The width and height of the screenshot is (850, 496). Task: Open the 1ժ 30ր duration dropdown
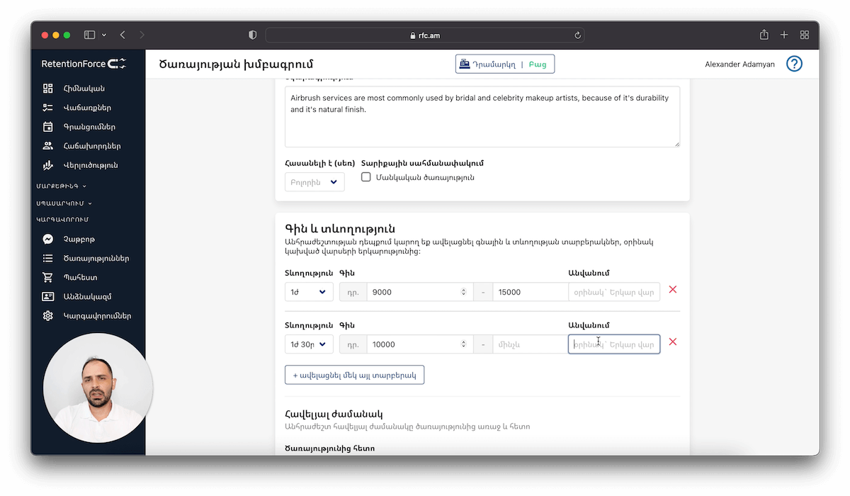(x=309, y=344)
